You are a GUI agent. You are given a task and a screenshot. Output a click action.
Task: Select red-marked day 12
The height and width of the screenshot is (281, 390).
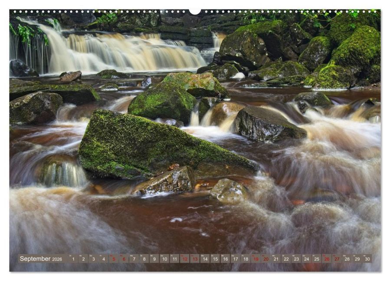[185, 259]
